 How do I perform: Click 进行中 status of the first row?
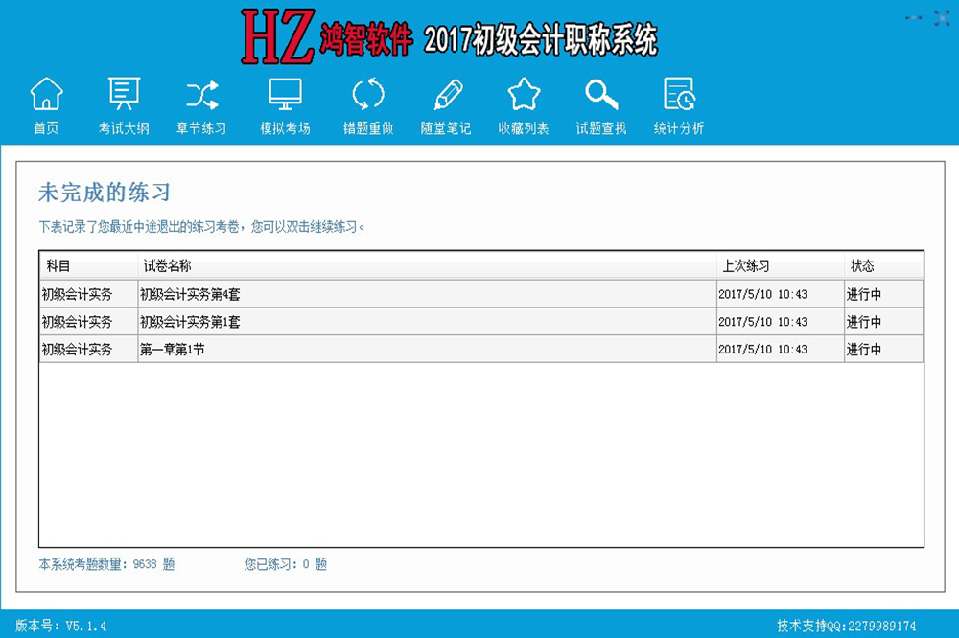click(863, 295)
